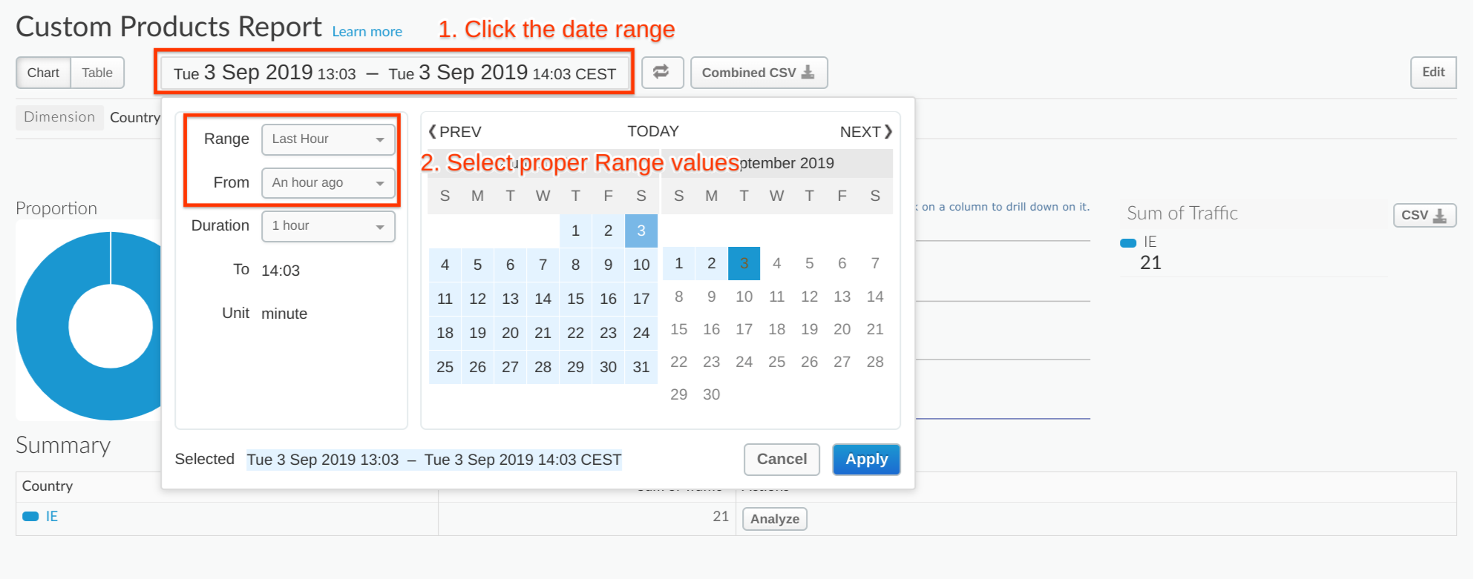Download the Combined CSV file

click(x=759, y=73)
